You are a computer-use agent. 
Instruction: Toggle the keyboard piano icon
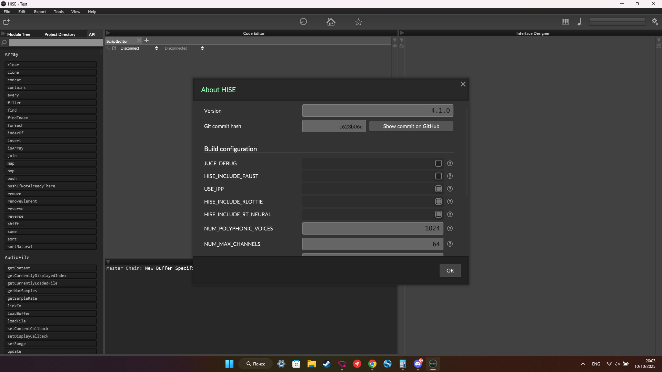point(565,22)
